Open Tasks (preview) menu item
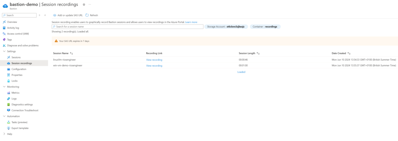The width and height of the screenshot is (398, 141). 19,122
